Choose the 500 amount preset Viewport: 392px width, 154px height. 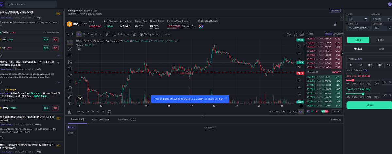click(x=380, y=65)
